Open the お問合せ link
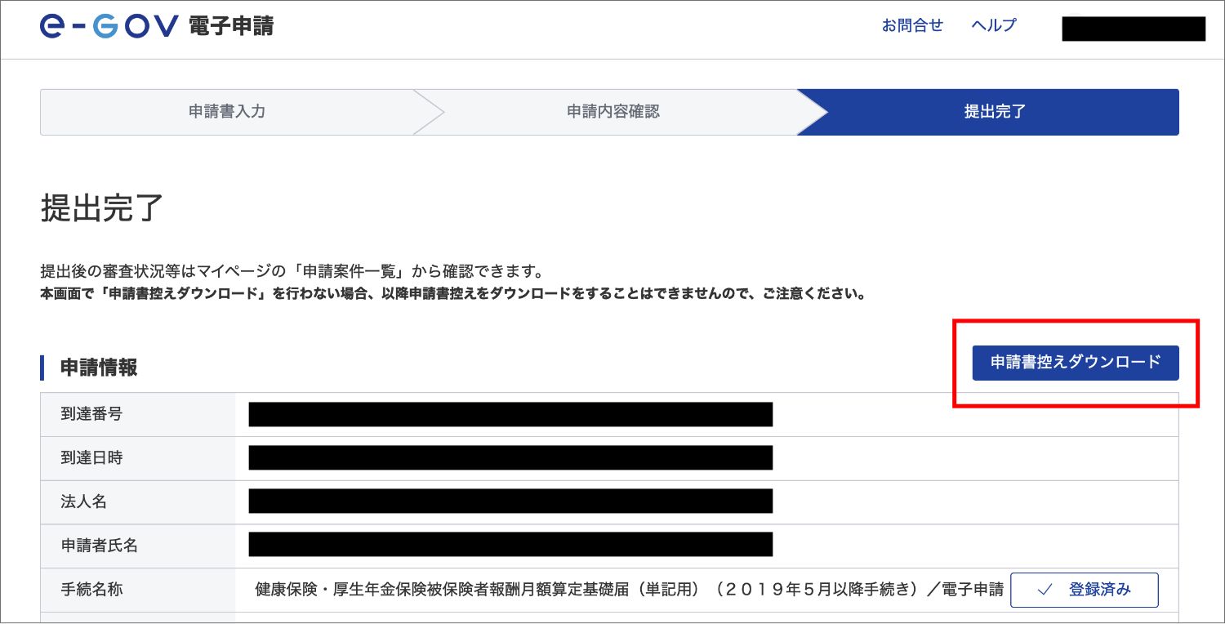The image size is (1225, 624). click(912, 25)
